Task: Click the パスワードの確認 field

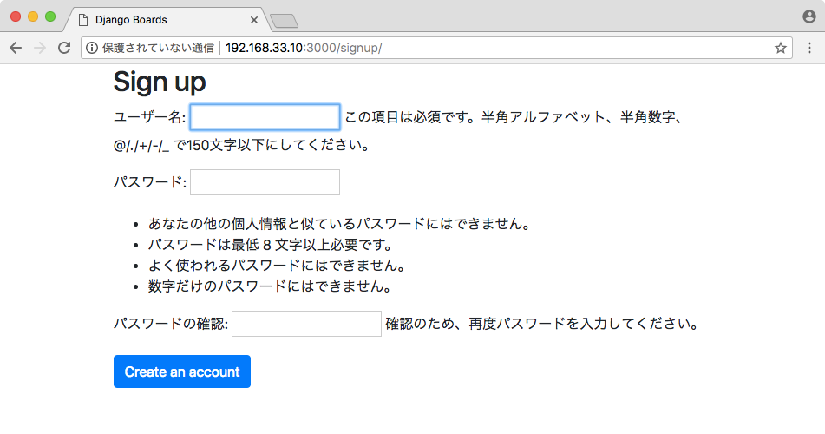Action: point(306,324)
